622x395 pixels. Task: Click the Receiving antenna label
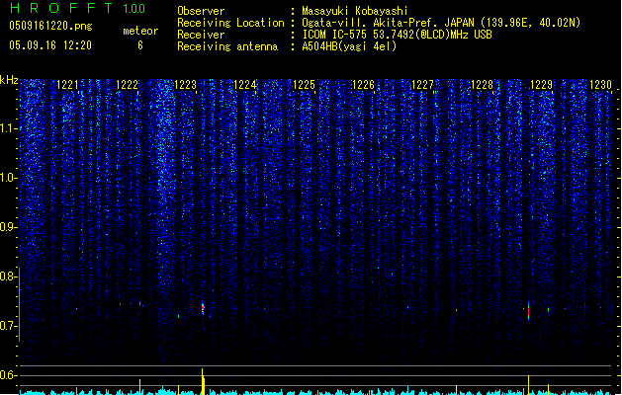click(227, 46)
